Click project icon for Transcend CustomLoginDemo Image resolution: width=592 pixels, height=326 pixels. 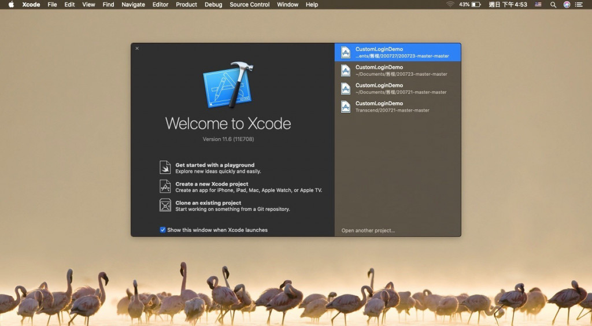[x=346, y=107]
